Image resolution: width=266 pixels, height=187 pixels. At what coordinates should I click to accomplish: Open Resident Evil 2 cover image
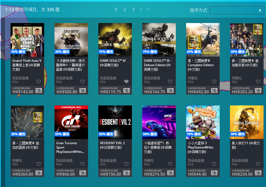(115, 122)
